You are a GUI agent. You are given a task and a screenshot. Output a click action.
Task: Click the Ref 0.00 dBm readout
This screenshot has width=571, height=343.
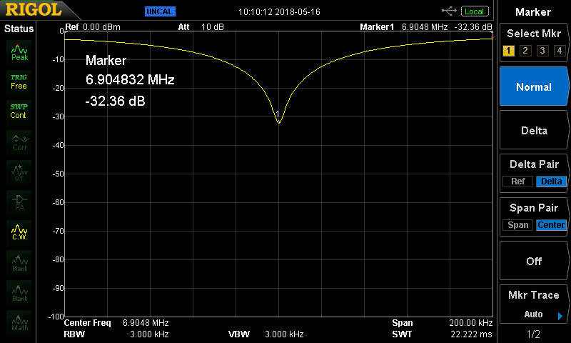(93, 27)
